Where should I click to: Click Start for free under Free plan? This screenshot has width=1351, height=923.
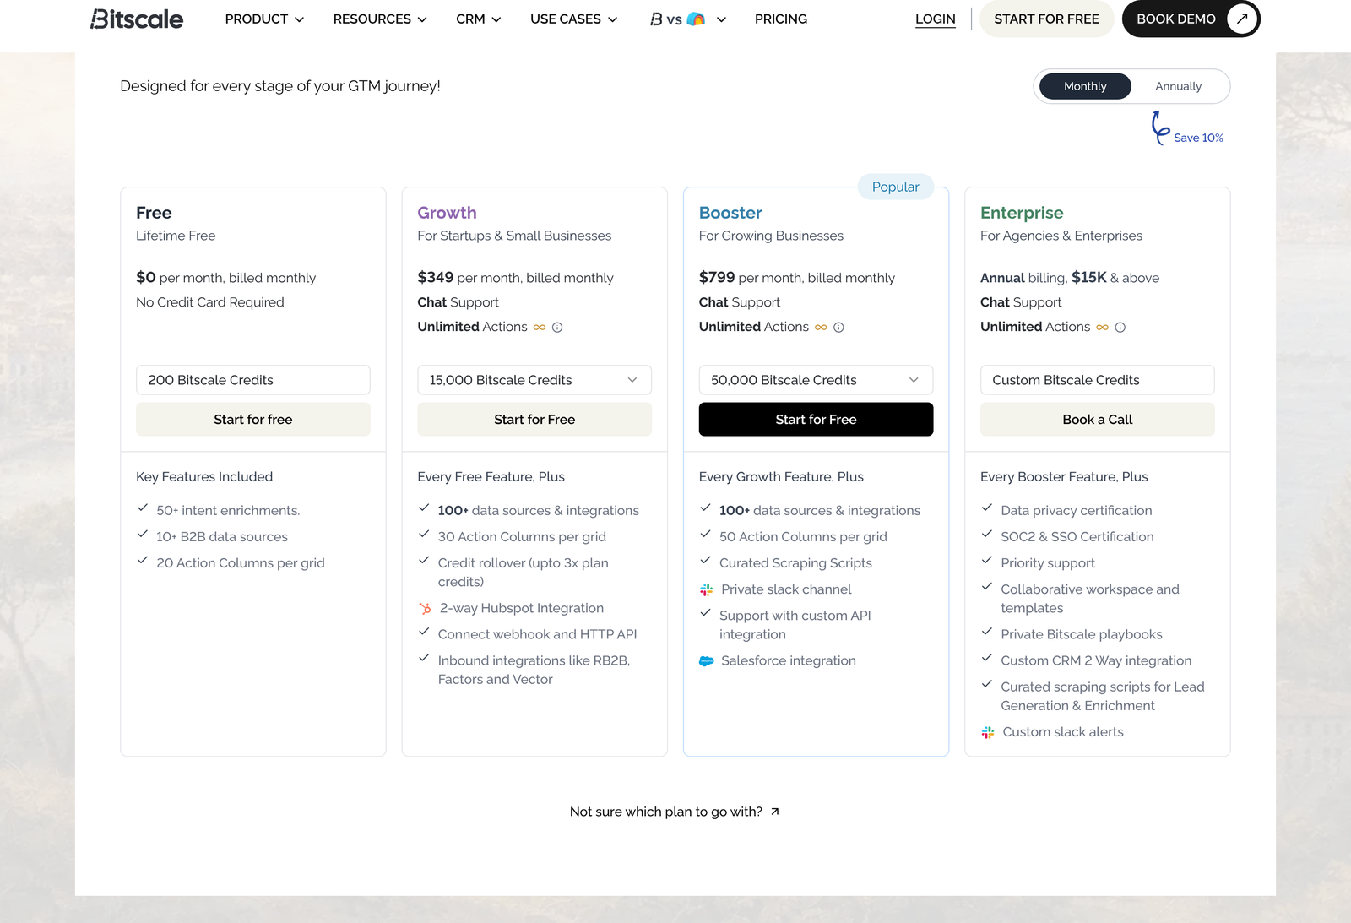click(253, 420)
